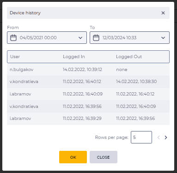Screen dimensions: 177x173
Task: Select v.kondratieva logged in at 16:39:56
Action: click(x=24, y=107)
